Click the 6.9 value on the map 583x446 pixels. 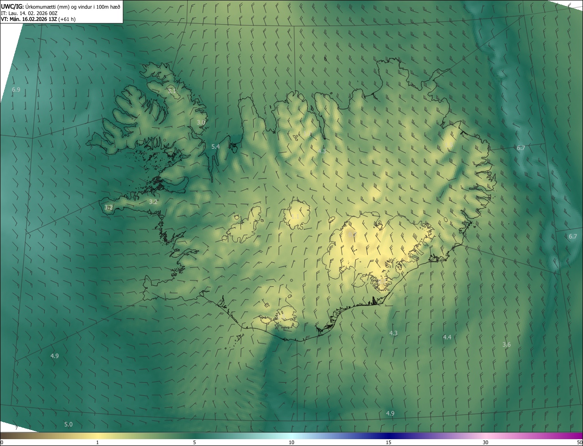click(16, 90)
